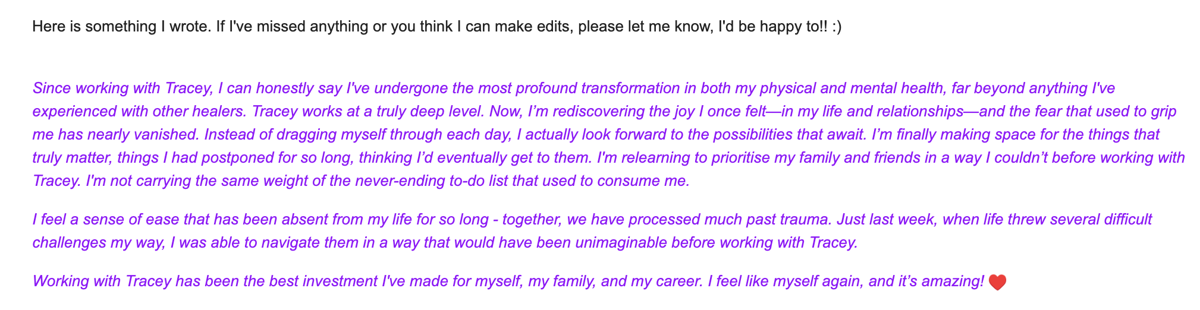
Task: Click the red heart emoji
Action: [x=997, y=282]
